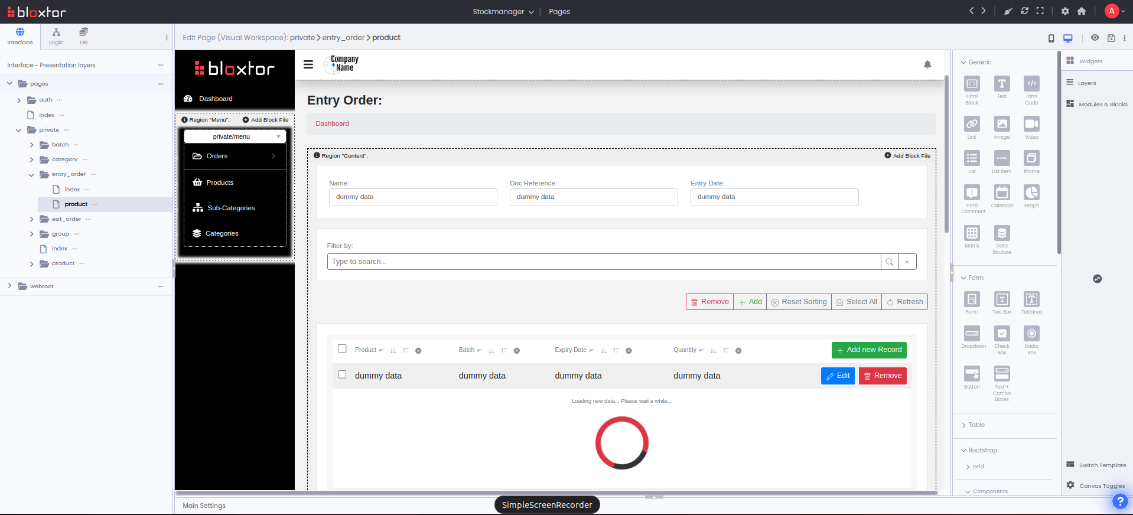Screen dimensions: 1133x515
Task: Tick the dummy data row checkbox
Action: click(x=342, y=374)
